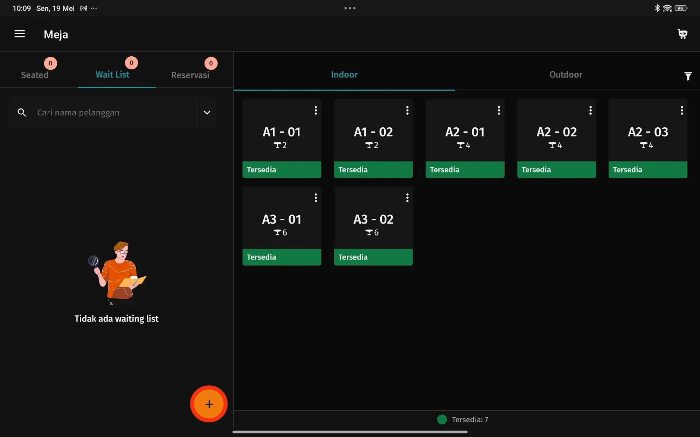
Task: Select table card A1 - 01
Action: 282,139
